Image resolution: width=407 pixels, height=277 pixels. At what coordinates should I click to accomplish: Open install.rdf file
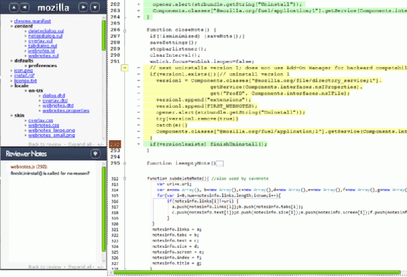click(x=24, y=75)
